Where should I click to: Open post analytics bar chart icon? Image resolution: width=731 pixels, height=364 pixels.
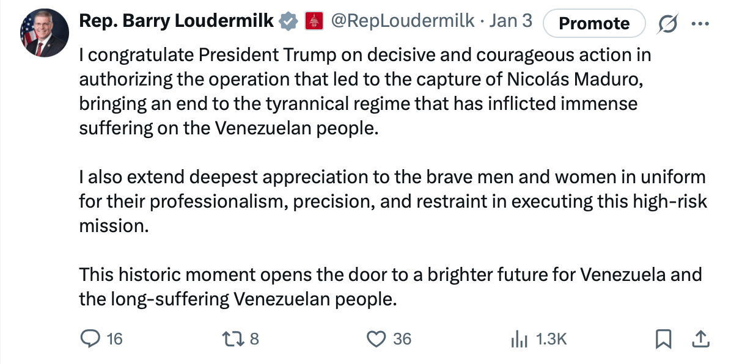pos(519,339)
